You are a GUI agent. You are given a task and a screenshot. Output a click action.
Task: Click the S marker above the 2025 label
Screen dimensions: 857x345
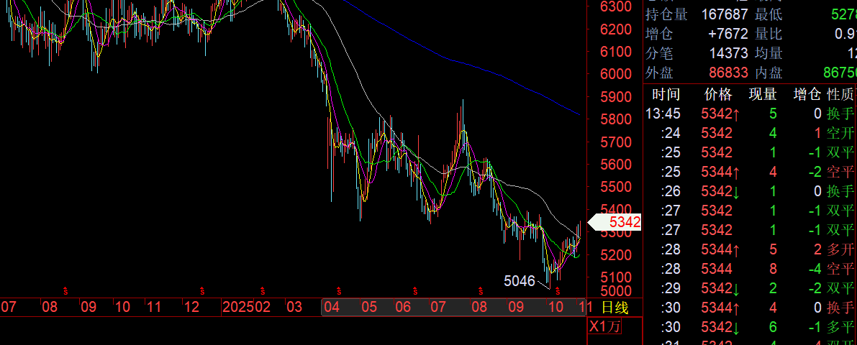point(263,290)
